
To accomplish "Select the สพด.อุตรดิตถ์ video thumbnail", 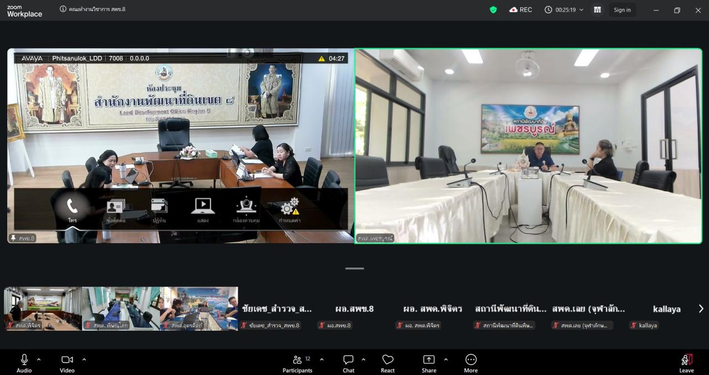I will [199, 309].
